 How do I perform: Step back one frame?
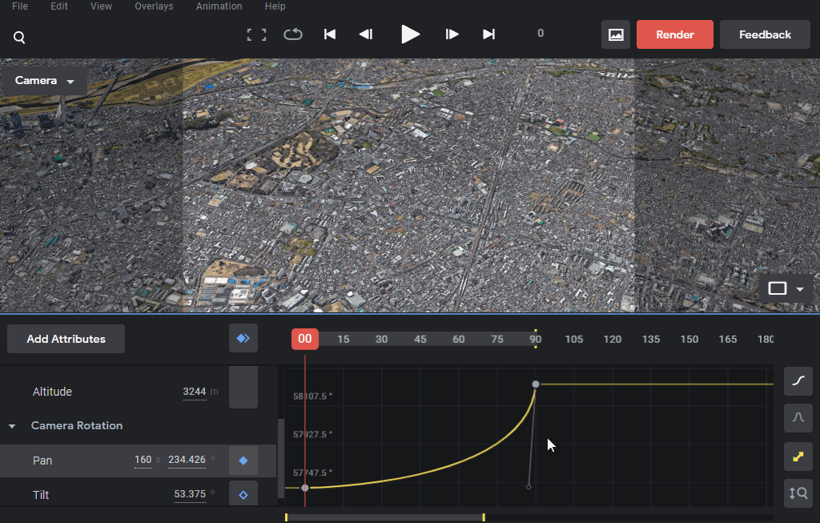(x=366, y=34)
